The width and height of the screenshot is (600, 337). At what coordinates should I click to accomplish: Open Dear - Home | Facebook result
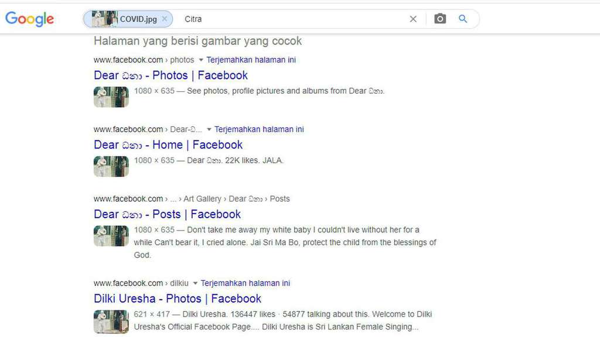coord(168,145)
